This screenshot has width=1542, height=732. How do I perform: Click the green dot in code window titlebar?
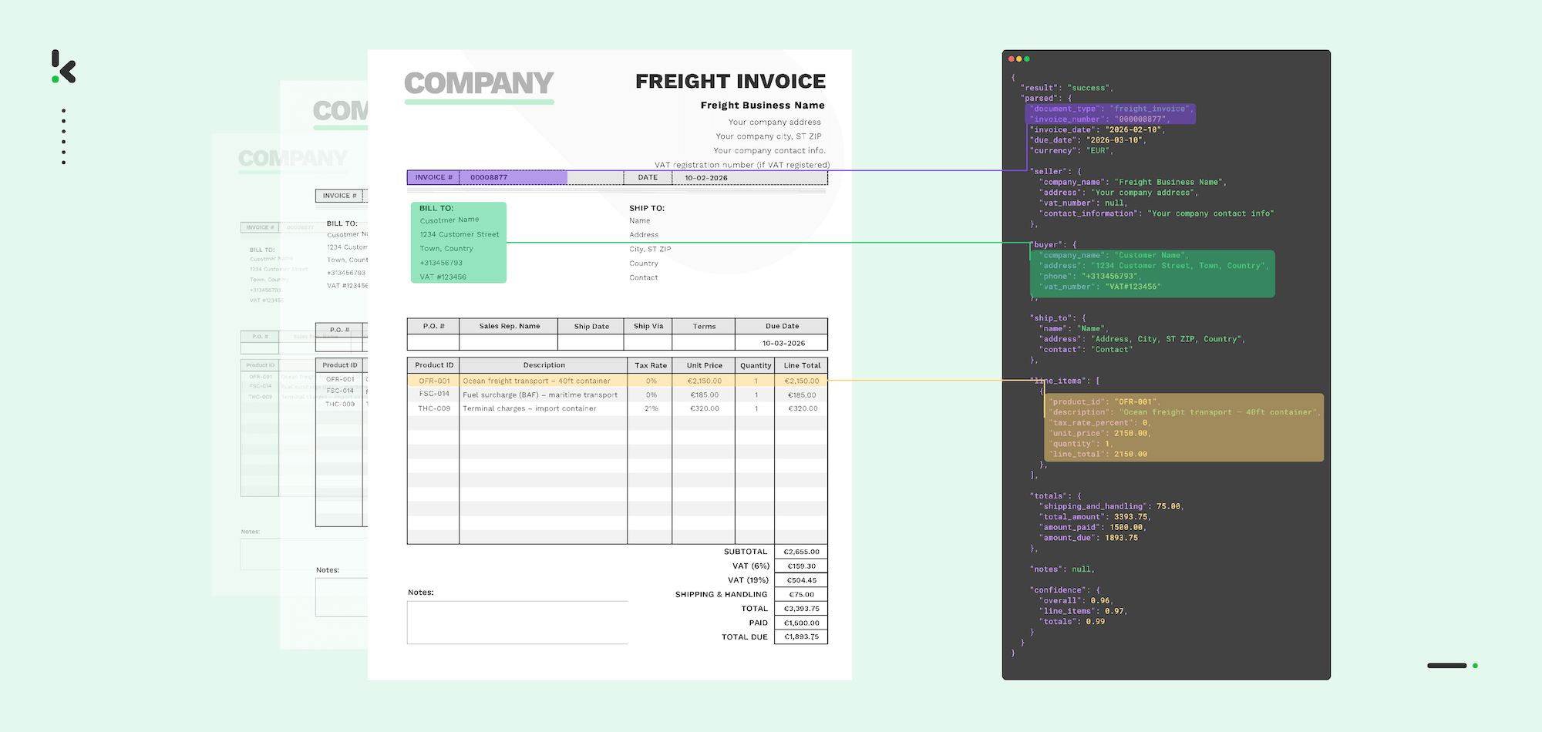(x=1026, y=59)
